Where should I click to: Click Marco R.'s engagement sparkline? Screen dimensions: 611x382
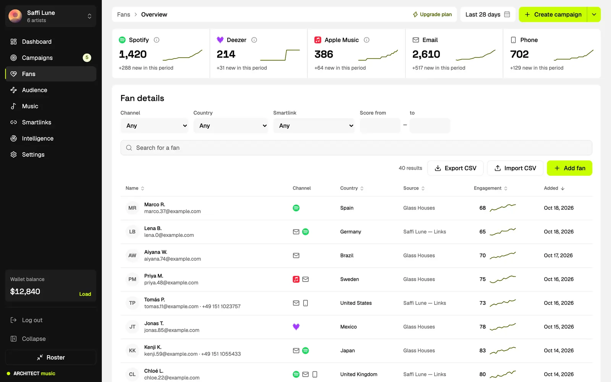503,208
